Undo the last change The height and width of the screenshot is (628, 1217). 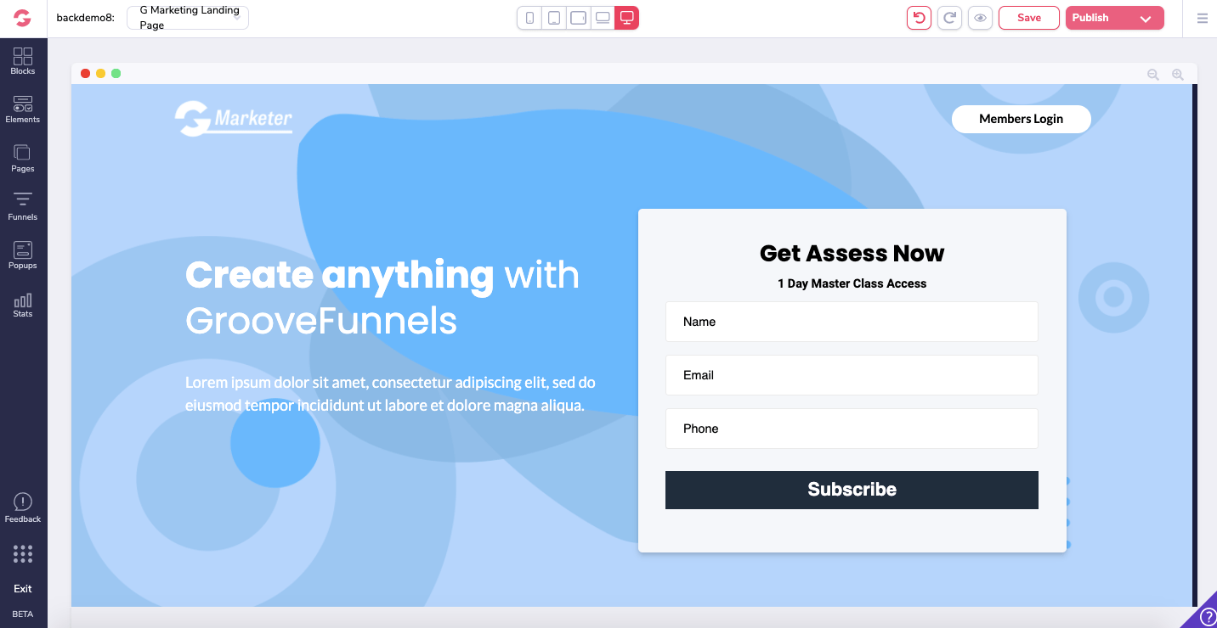tap(919, 18)
